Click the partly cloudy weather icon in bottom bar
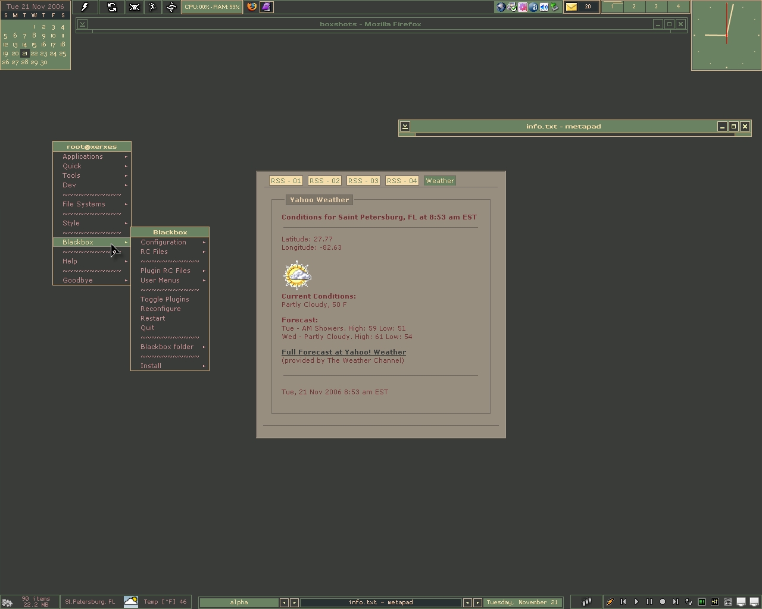Screen dimensions: 762x609 [131, 602]
